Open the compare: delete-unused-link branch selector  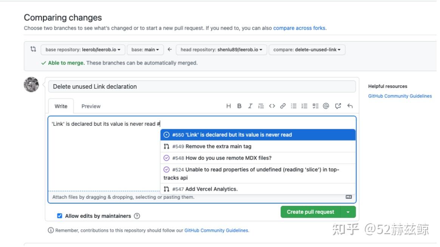coord(306,49)
